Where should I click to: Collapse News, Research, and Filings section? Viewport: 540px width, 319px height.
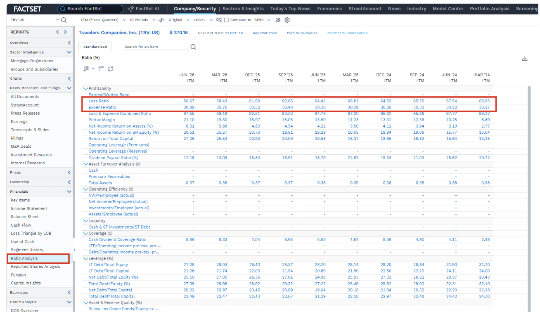[69, 88]
